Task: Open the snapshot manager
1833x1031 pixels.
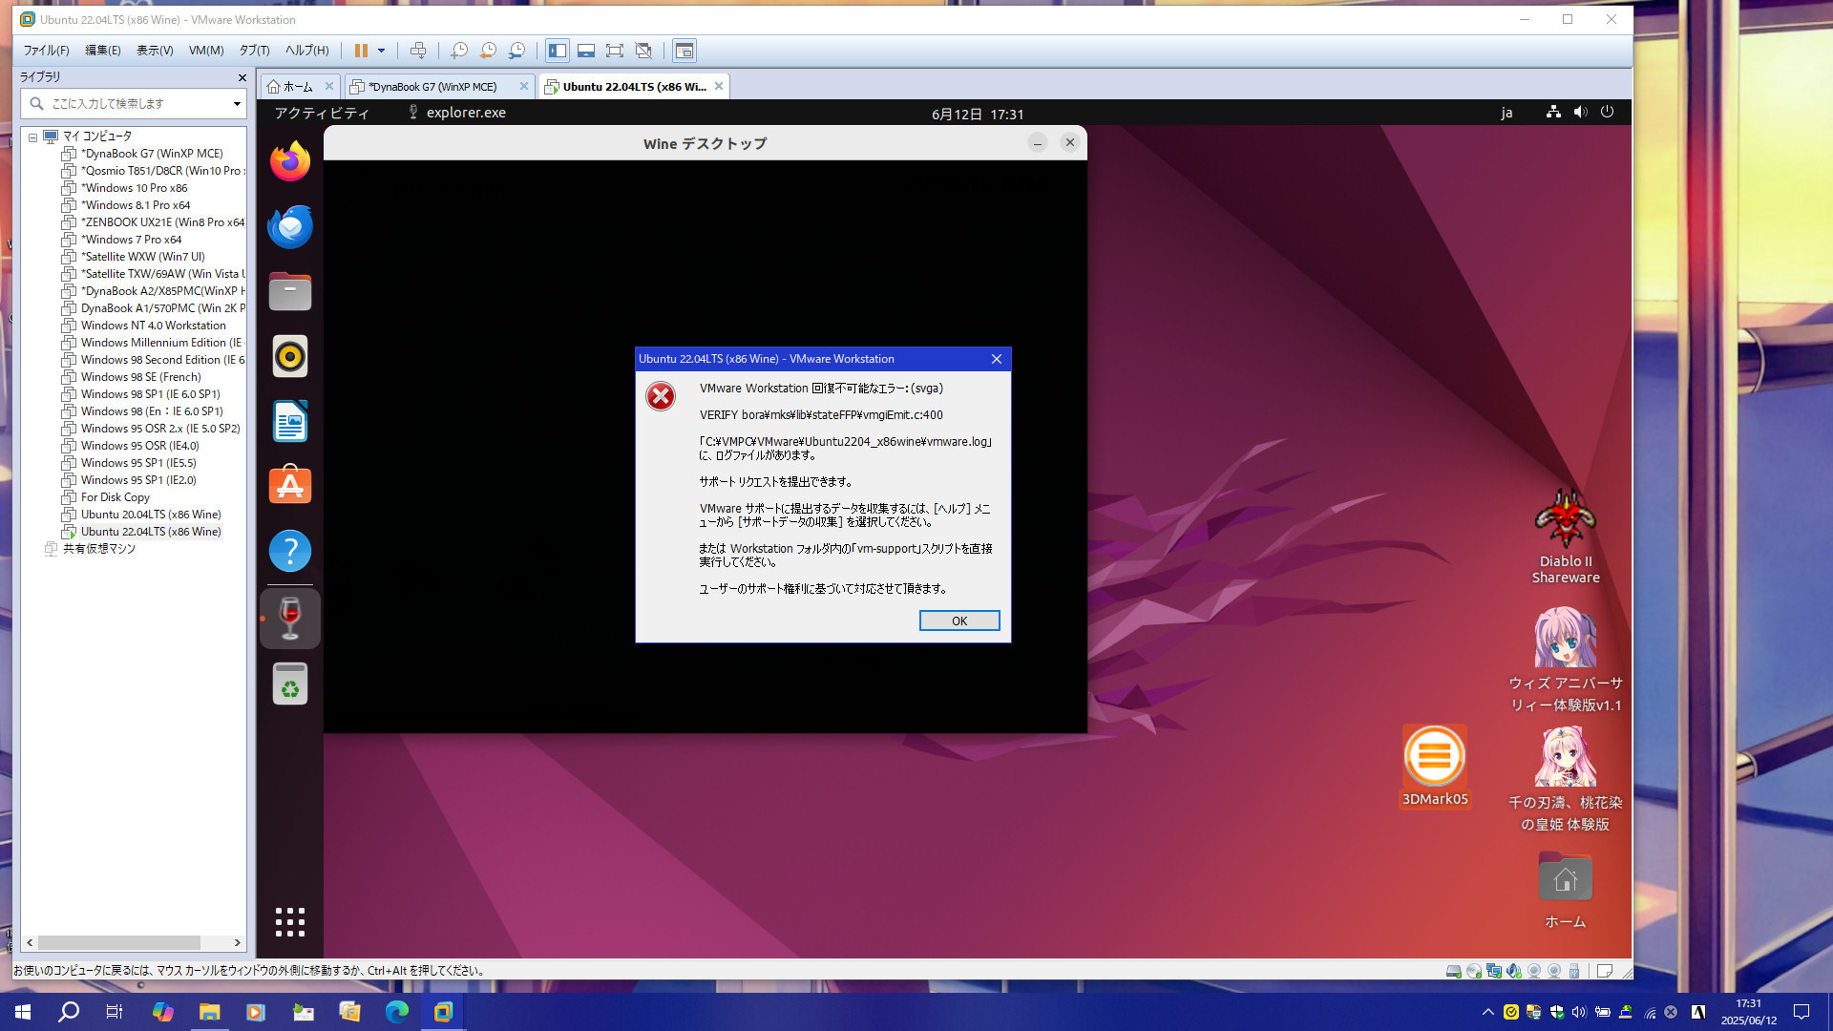Action: (516, 51)
